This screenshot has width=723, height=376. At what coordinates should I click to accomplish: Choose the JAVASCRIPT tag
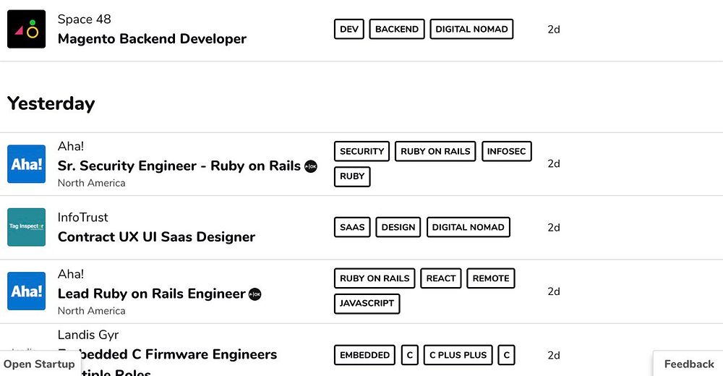[x=367, y=303]
